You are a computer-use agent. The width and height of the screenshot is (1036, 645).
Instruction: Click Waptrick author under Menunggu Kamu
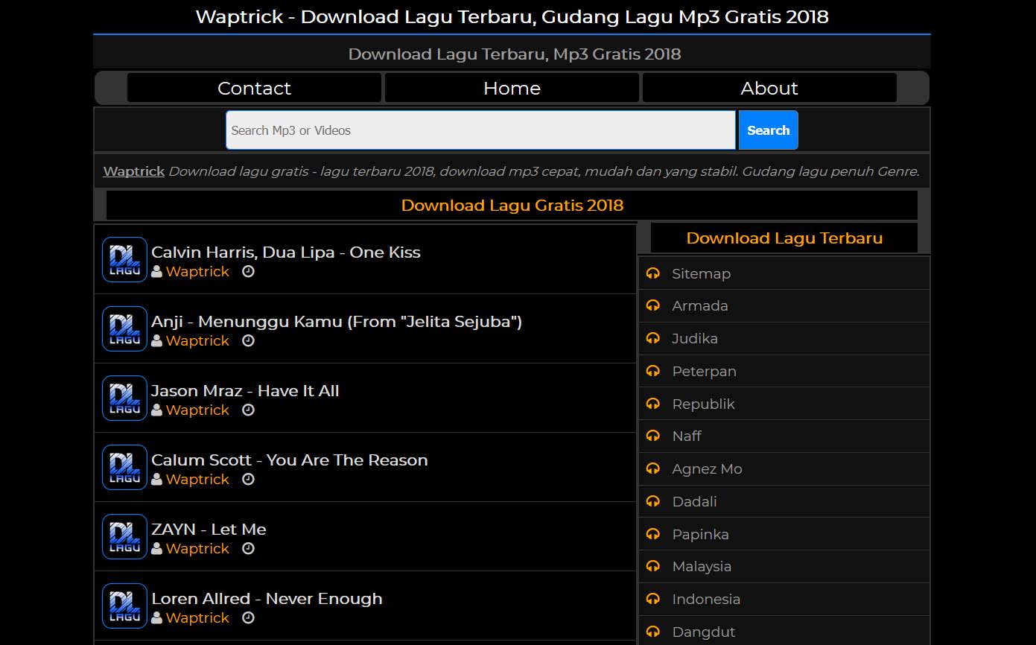[197, 341]
